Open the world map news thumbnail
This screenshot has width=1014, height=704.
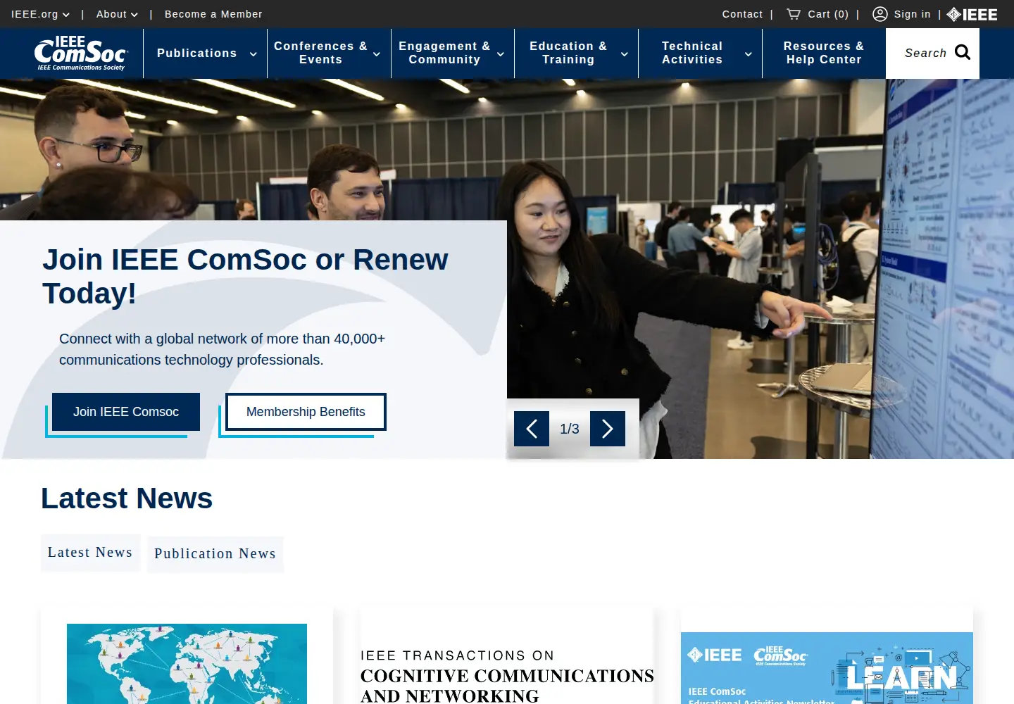(x=187, y=664)
